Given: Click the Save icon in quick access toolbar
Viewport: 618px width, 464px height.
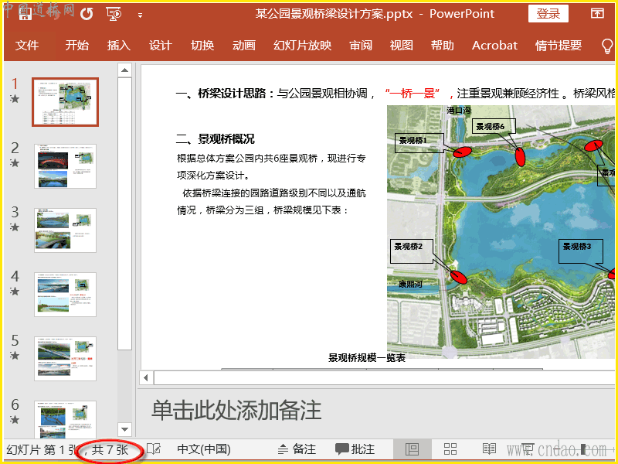Looking at the screenshot, I should pos(25,15).
